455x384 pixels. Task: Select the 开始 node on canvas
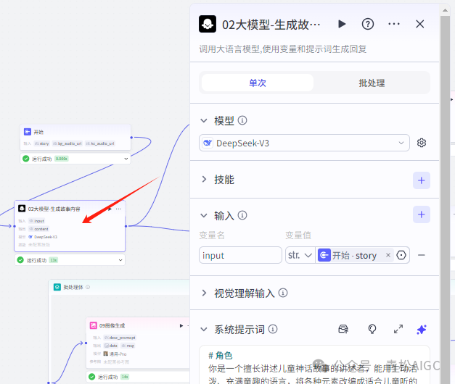(75, 138)
